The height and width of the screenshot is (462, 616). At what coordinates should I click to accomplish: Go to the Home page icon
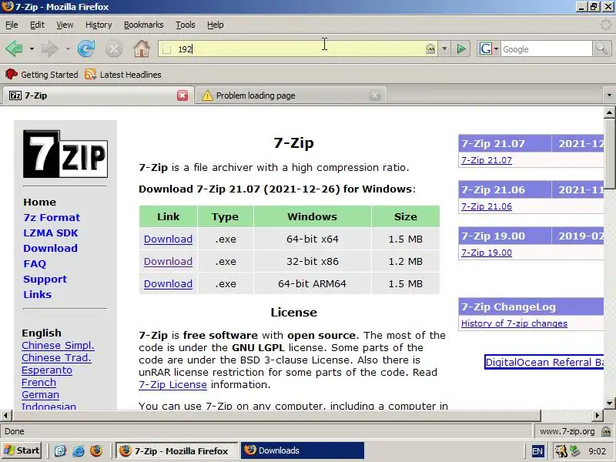pyautogui.click(x=142, y=49)
